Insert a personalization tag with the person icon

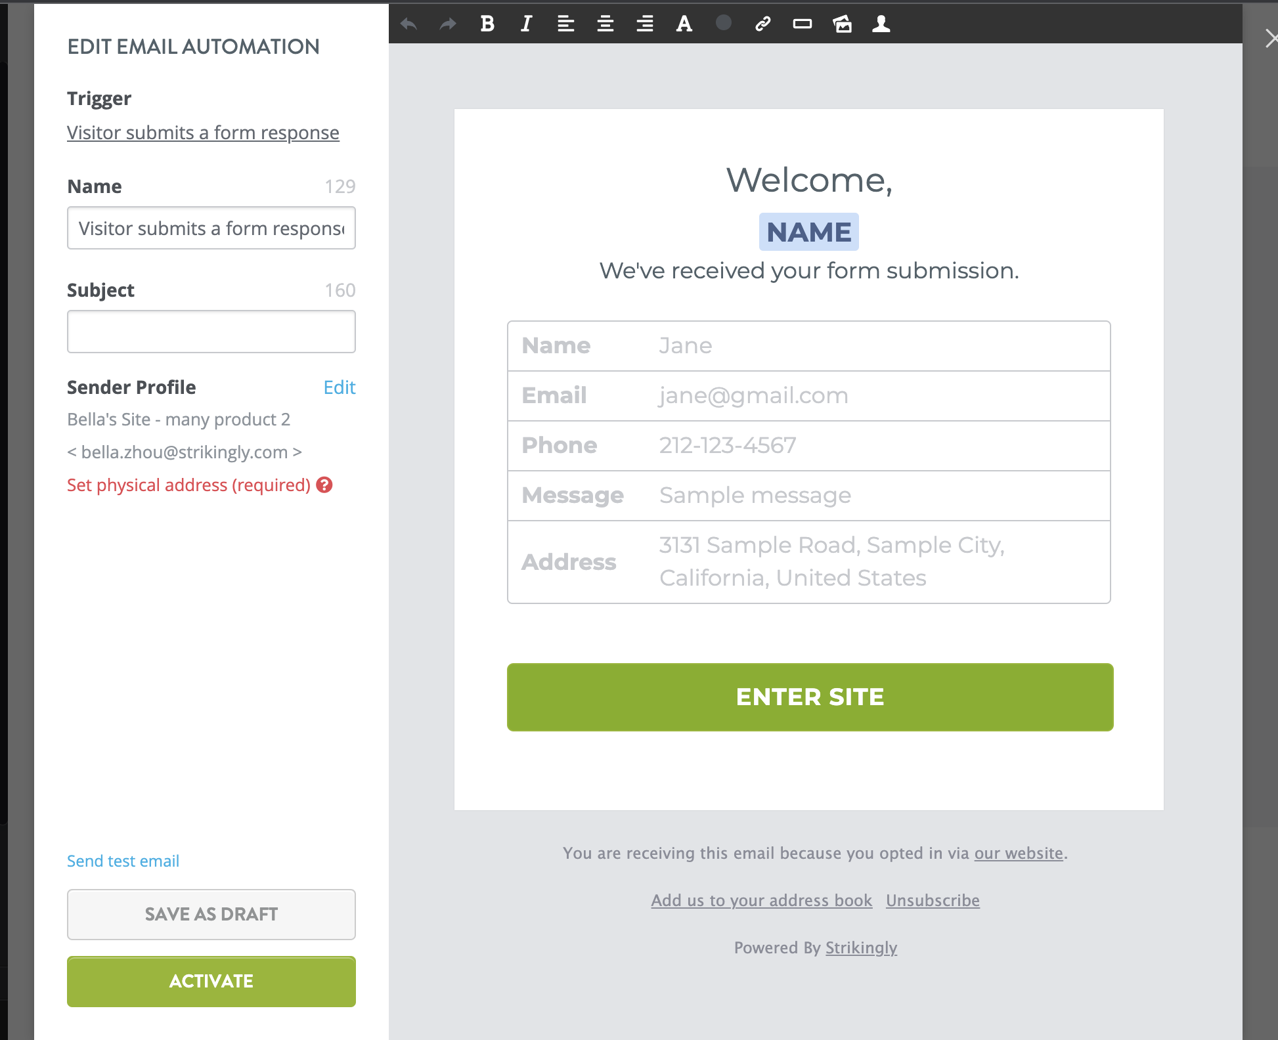[881, 24]
